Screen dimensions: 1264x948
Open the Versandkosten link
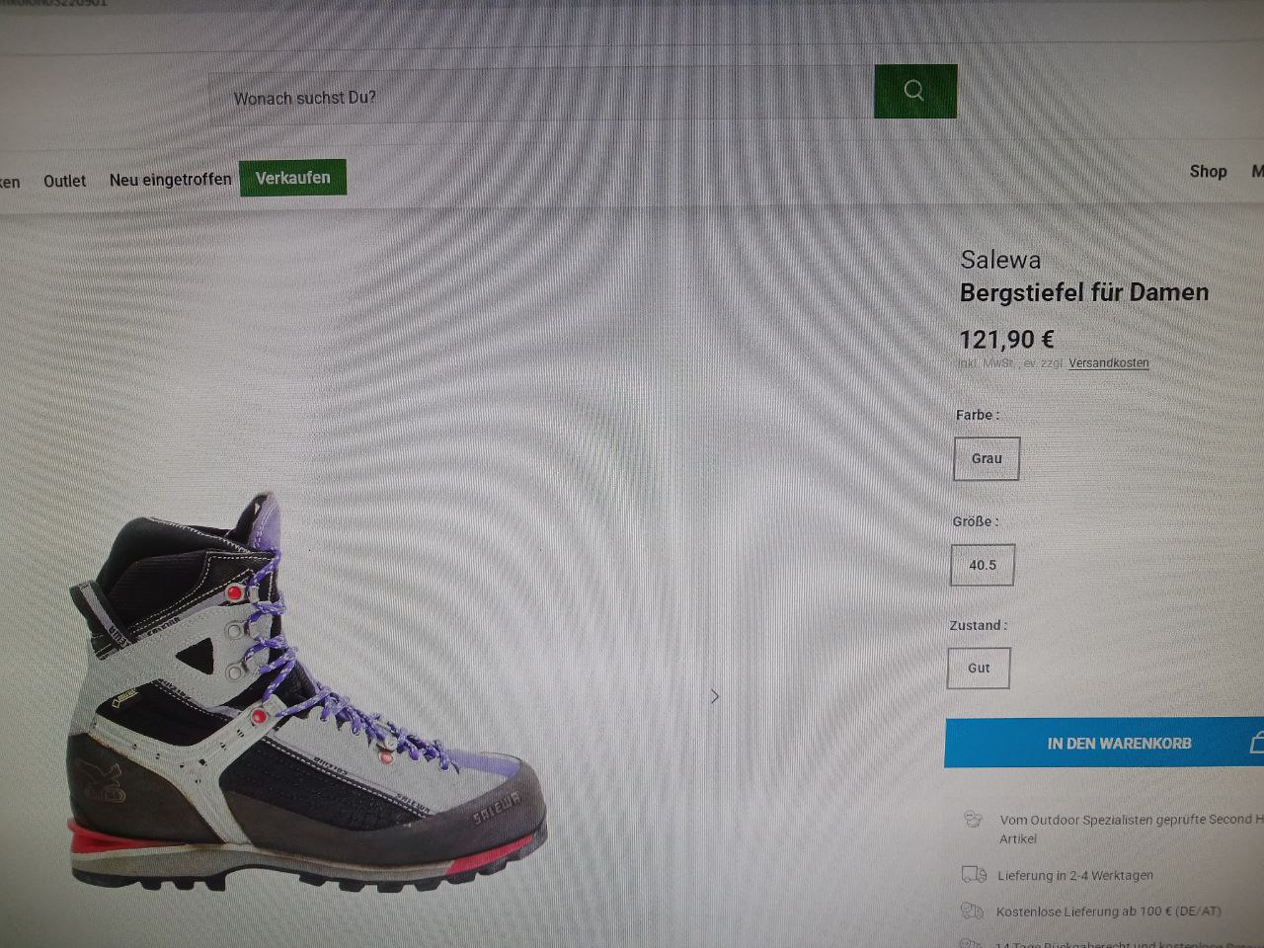point(1108,363)
